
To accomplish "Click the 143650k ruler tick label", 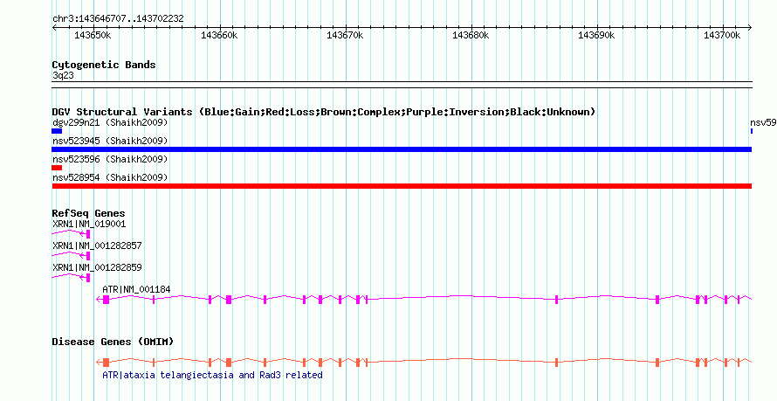I will click(93, 36).
